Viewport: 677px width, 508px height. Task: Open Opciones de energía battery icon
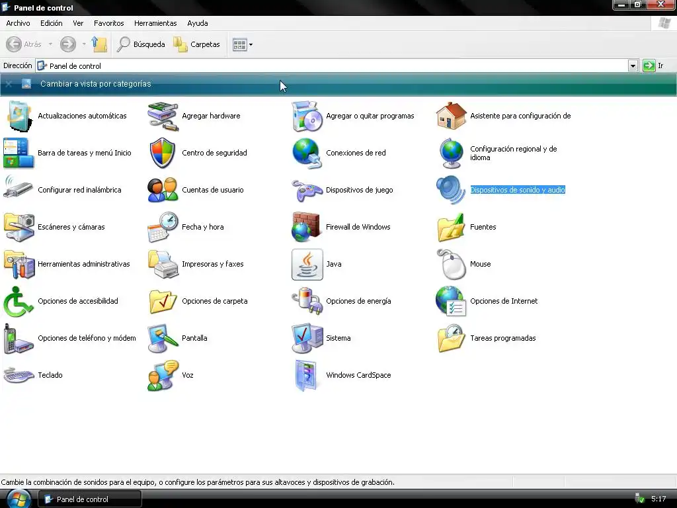tap(307, 301)
